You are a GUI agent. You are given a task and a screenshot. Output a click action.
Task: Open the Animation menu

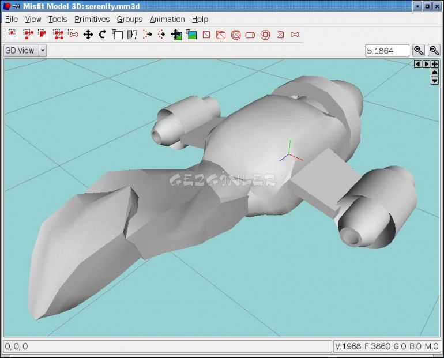167,19
